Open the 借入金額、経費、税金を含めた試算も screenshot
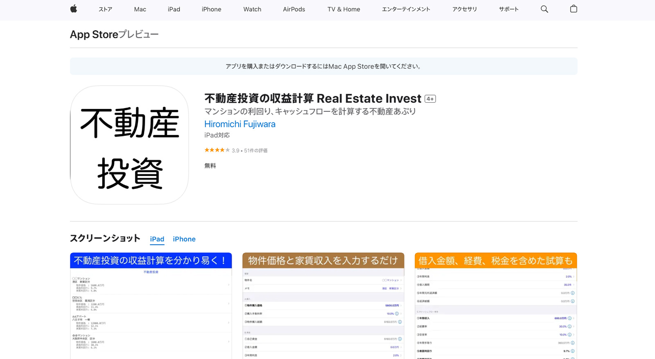Screen dimensions: 655x359 (496, 306)
